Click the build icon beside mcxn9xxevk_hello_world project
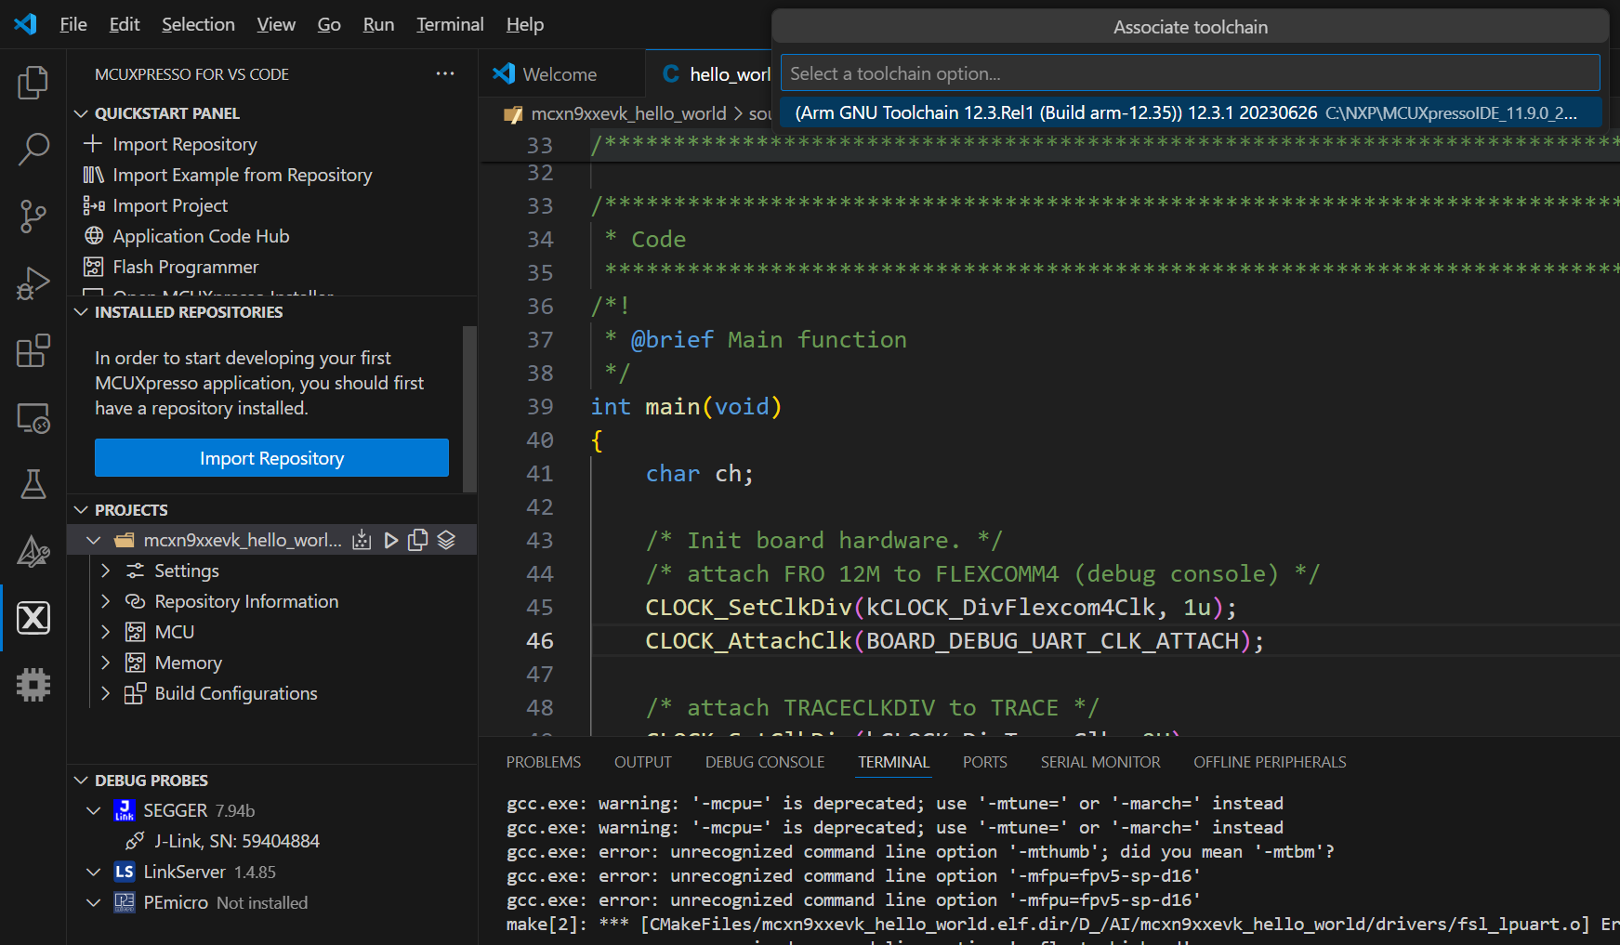 click(362, 540)
